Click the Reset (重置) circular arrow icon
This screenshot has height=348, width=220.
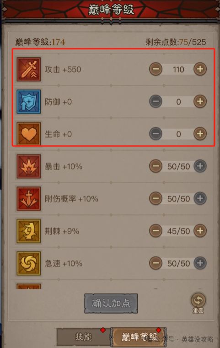pos(199,301)
